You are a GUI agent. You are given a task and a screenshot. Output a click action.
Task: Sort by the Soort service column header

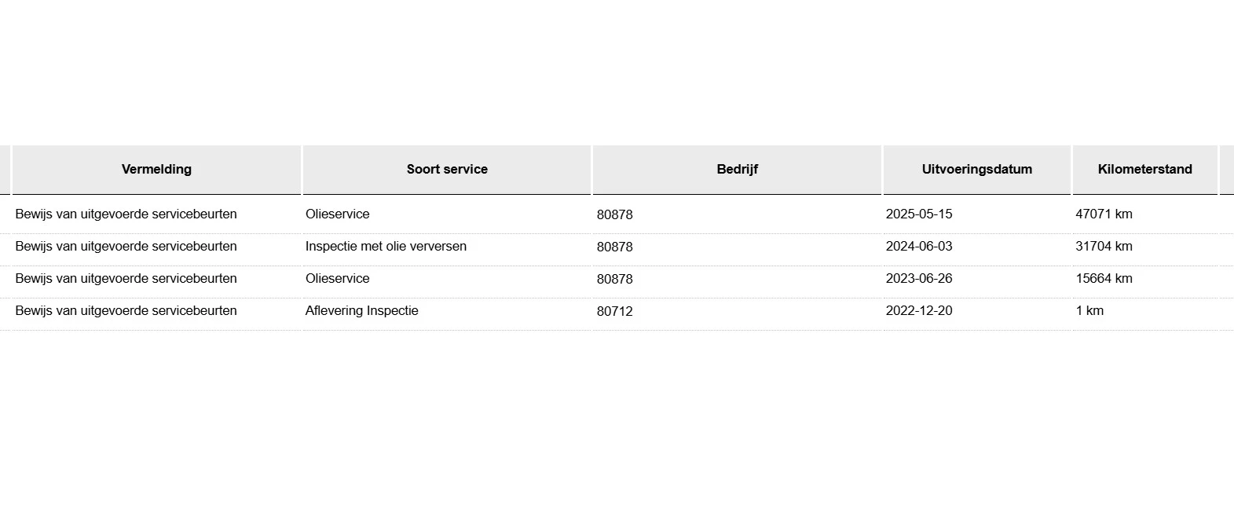coord(447,169)
